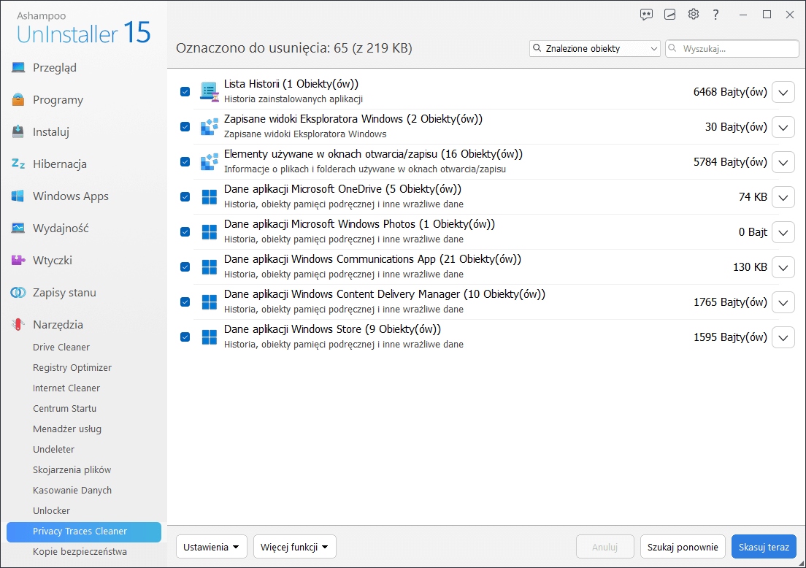Click the Content Delivery Manager row icon
This screenshot has height=568, width=806.
(x=210, y=302)
